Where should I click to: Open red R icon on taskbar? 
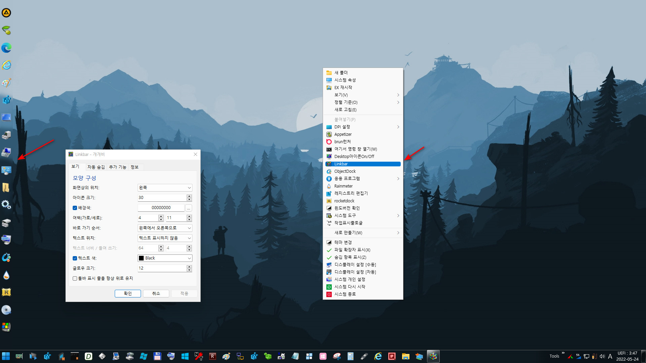[213, 356]
